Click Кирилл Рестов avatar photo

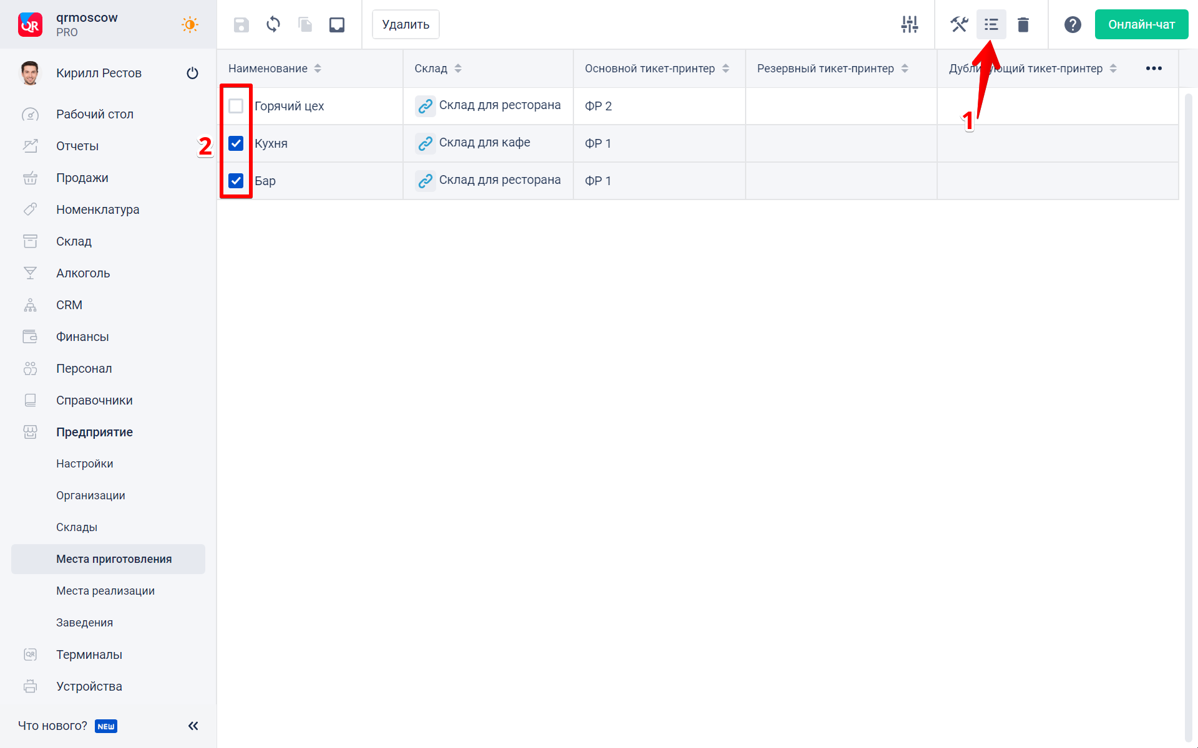pos(30,73)
